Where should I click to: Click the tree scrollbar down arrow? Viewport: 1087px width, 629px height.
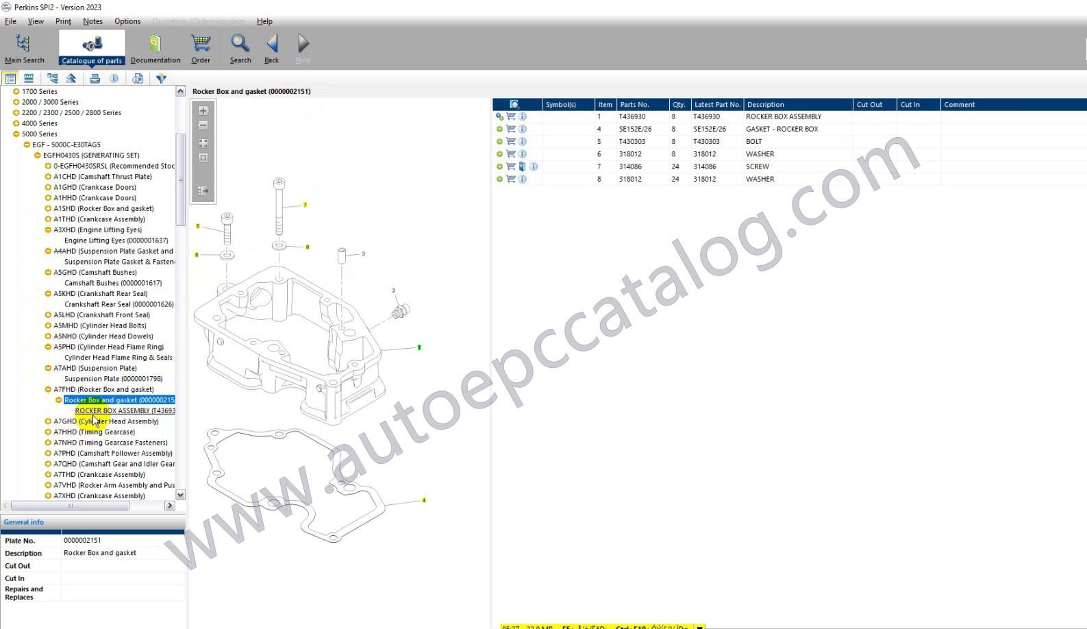pyautogui.click(x=181, y=495)
